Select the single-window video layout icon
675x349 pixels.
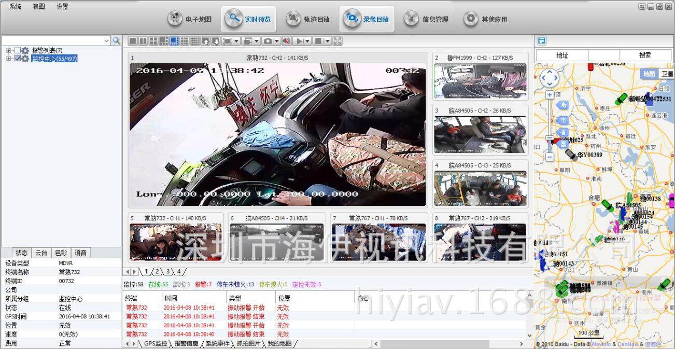point(133,41)
